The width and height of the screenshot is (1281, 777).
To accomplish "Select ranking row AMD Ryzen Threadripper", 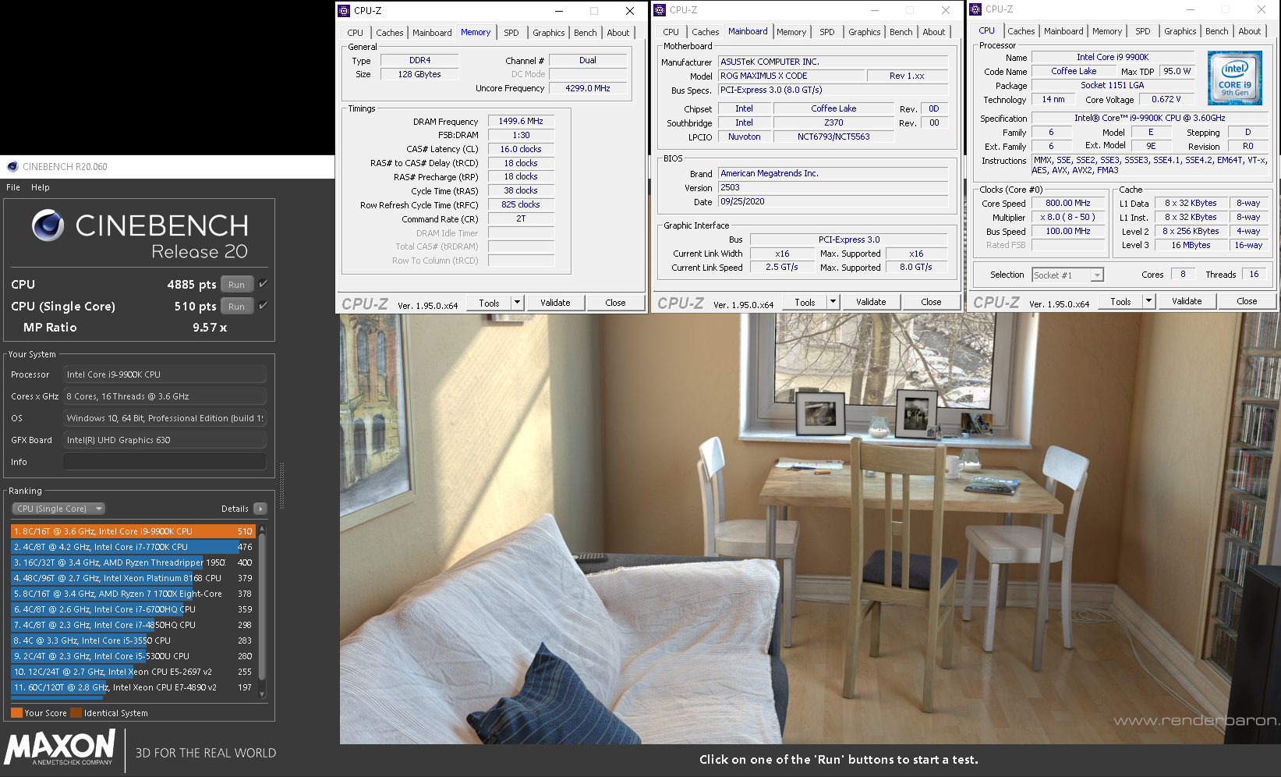I will [x=133, y=562].
